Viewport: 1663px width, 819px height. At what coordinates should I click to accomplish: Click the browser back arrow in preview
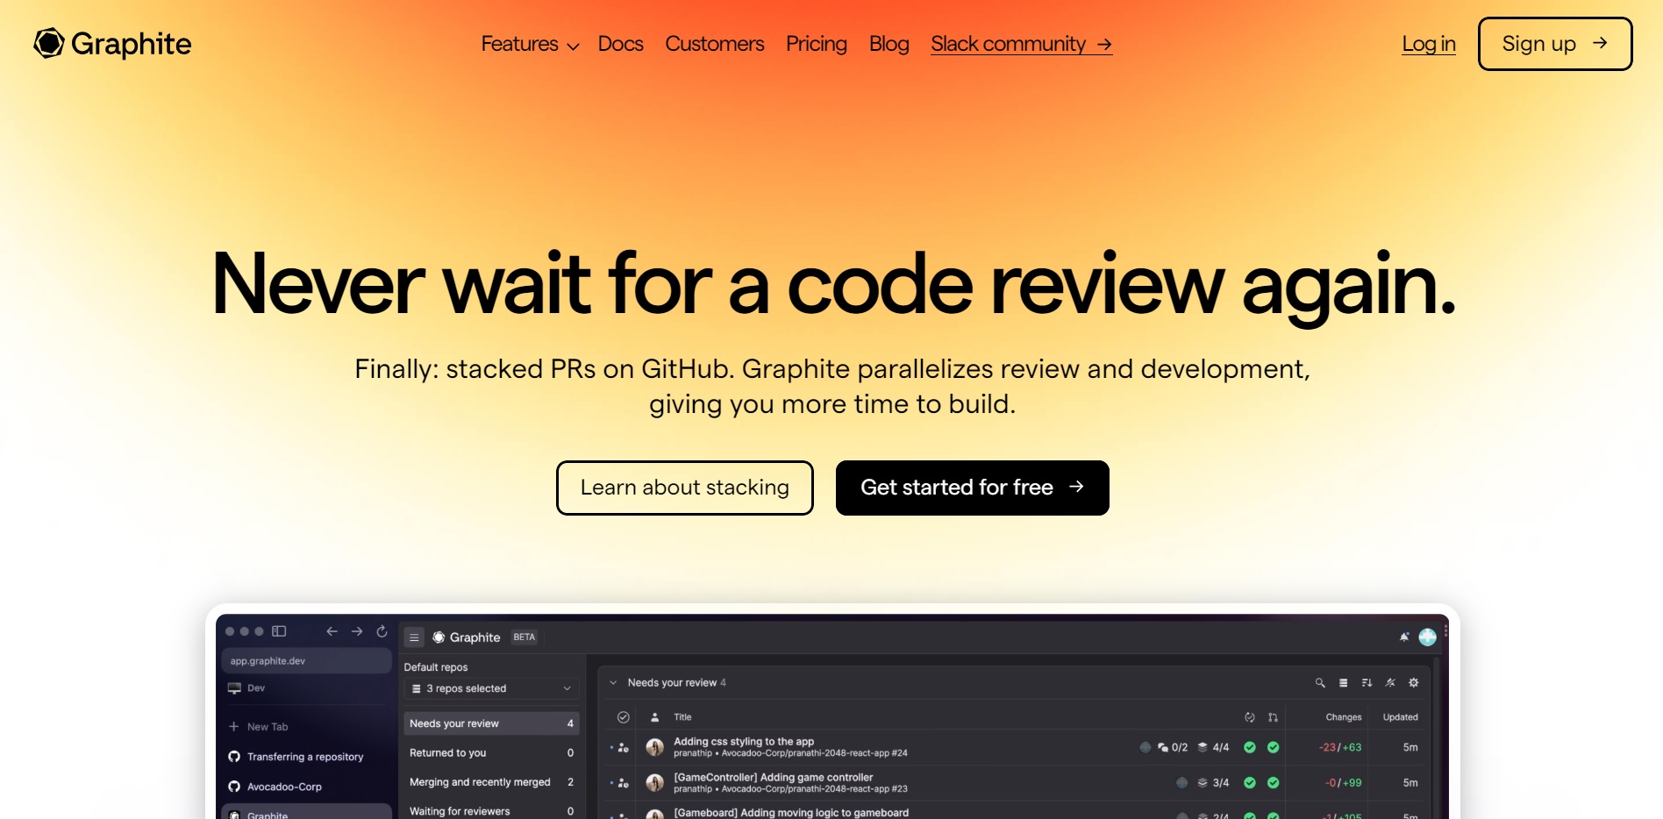coord(332,631)
